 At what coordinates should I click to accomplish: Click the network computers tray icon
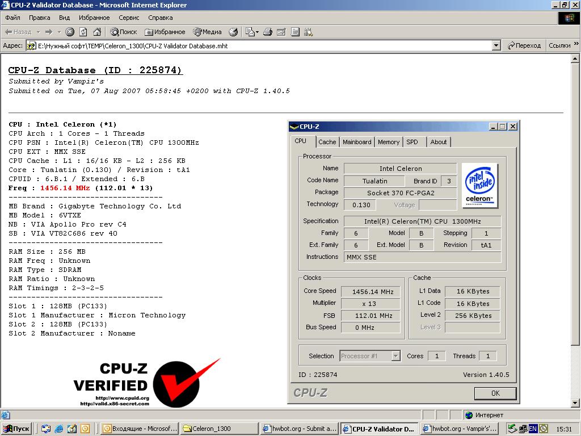523,429
